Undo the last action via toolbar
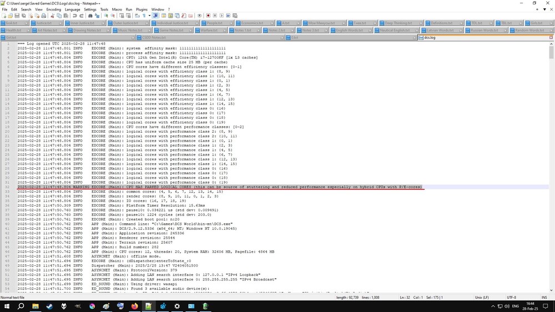 coord(75,16)
